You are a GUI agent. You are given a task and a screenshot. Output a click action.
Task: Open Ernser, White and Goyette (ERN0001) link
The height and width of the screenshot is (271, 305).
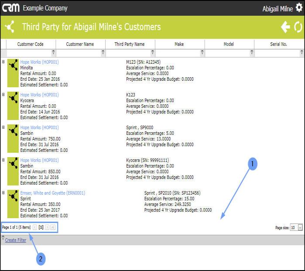[x=52, y=193]
